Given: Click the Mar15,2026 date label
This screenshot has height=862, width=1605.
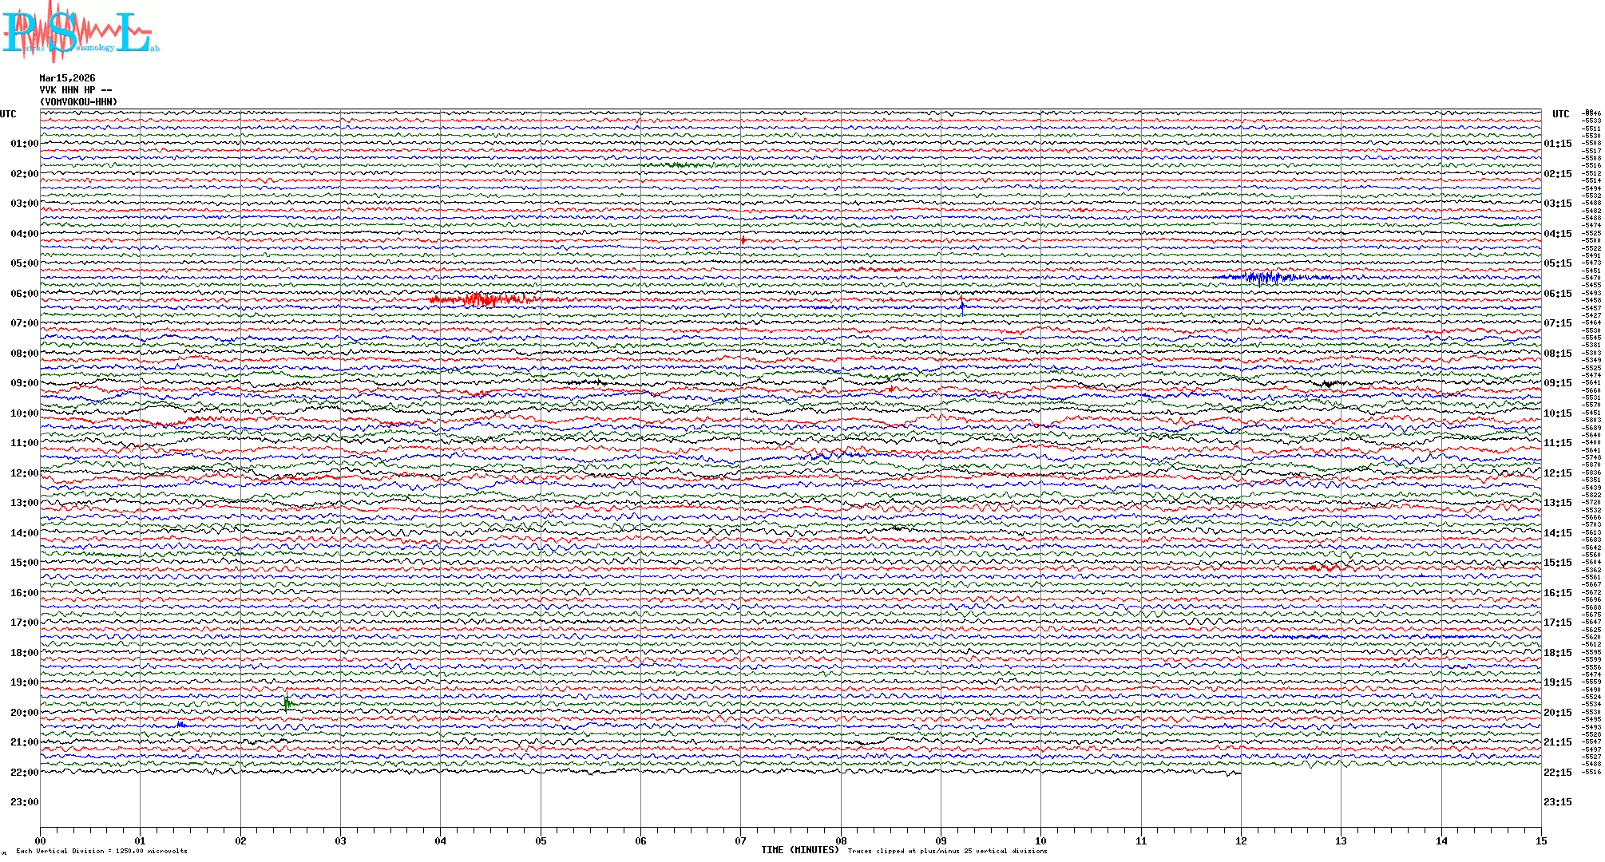Looking at the screenshot, I should click(67, 78).
